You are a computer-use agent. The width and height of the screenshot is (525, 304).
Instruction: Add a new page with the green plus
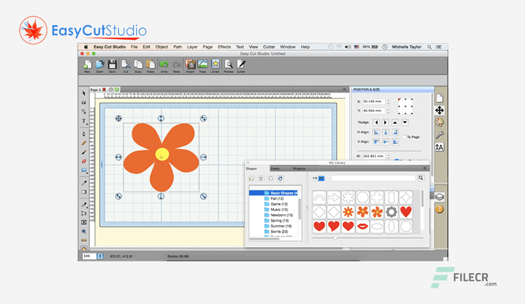[117, 89]
